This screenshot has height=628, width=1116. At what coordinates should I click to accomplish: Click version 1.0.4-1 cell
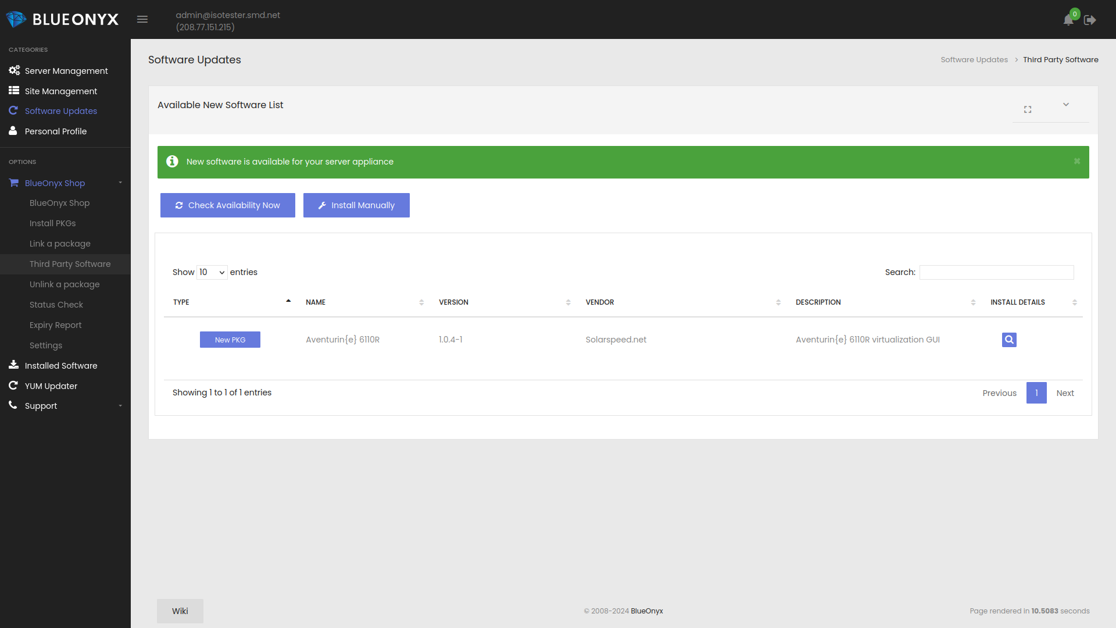pyautogui.click(x=450, y=340)
